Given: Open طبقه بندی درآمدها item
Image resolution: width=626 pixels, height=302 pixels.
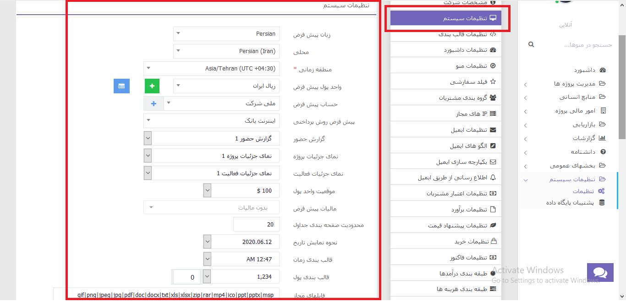Looking at the screenshot, I should click(x=446, y=274).
